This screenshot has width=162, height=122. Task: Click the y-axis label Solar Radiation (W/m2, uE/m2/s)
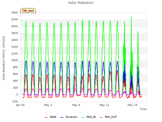click(4, 58)
